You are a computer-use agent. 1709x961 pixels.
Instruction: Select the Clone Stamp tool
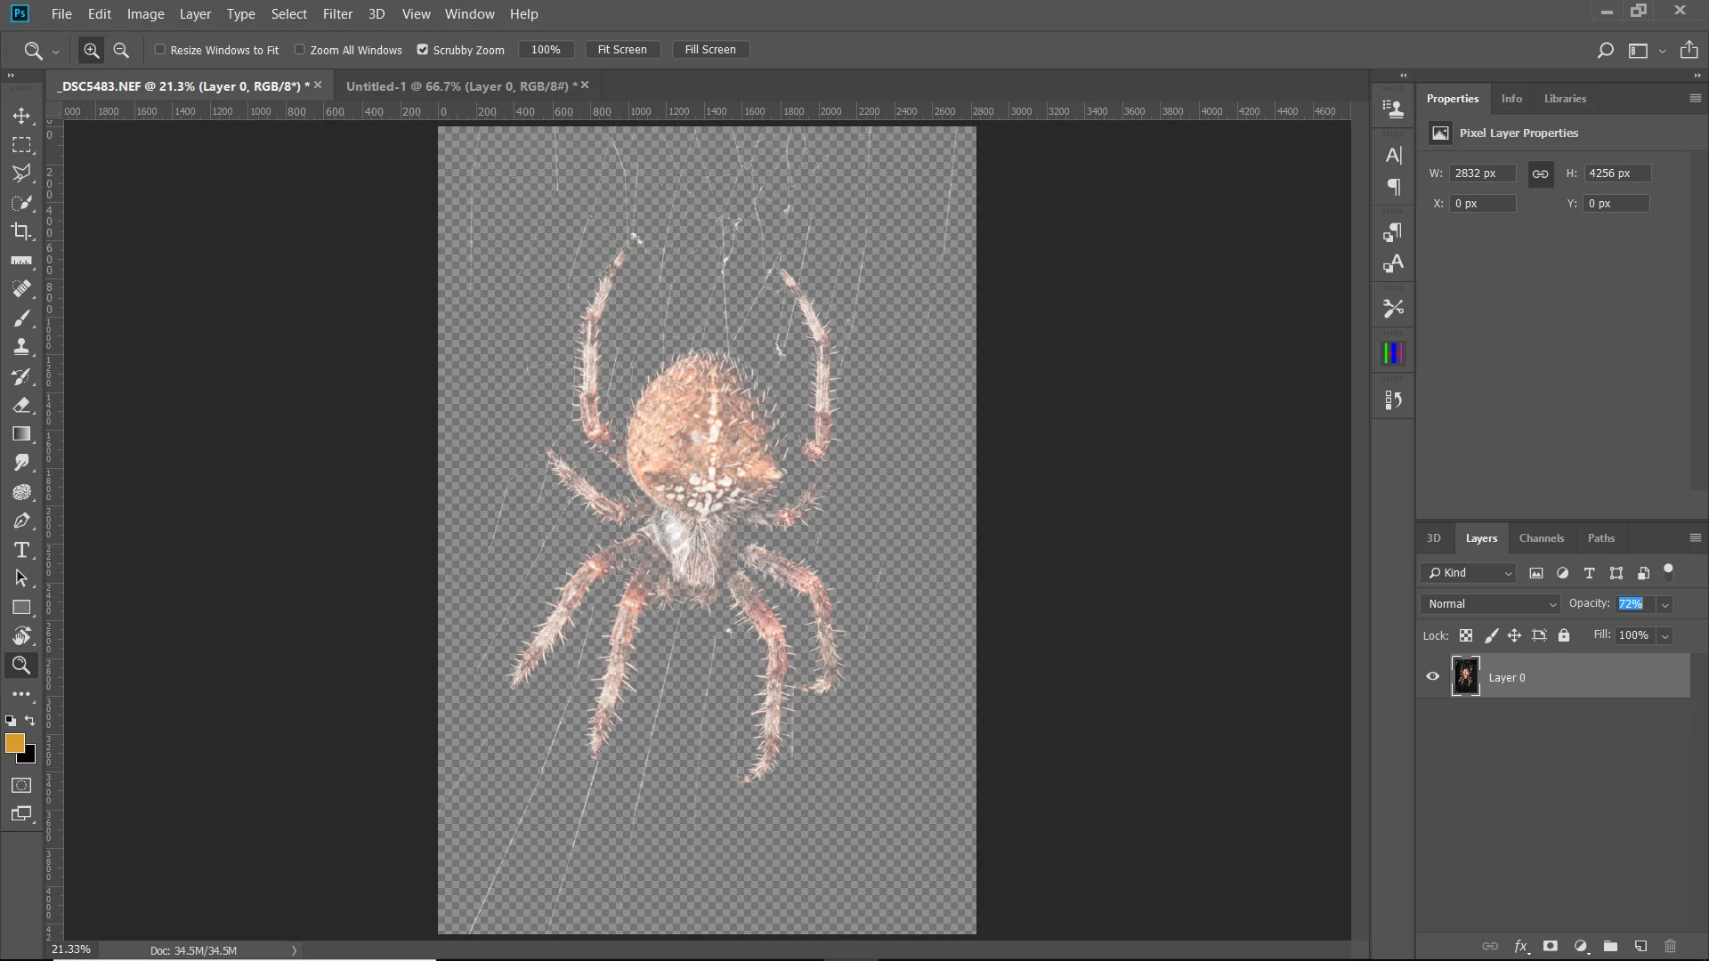pyautogui.click(x=21, y=347)
